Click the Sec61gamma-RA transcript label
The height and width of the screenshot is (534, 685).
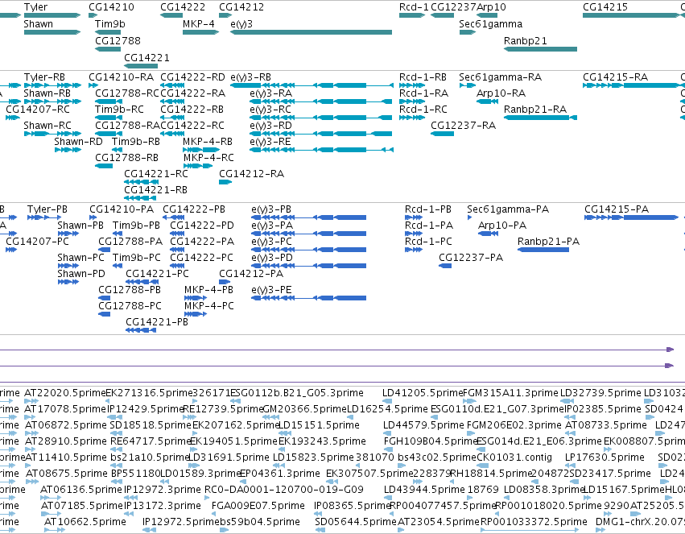[500, 77]
